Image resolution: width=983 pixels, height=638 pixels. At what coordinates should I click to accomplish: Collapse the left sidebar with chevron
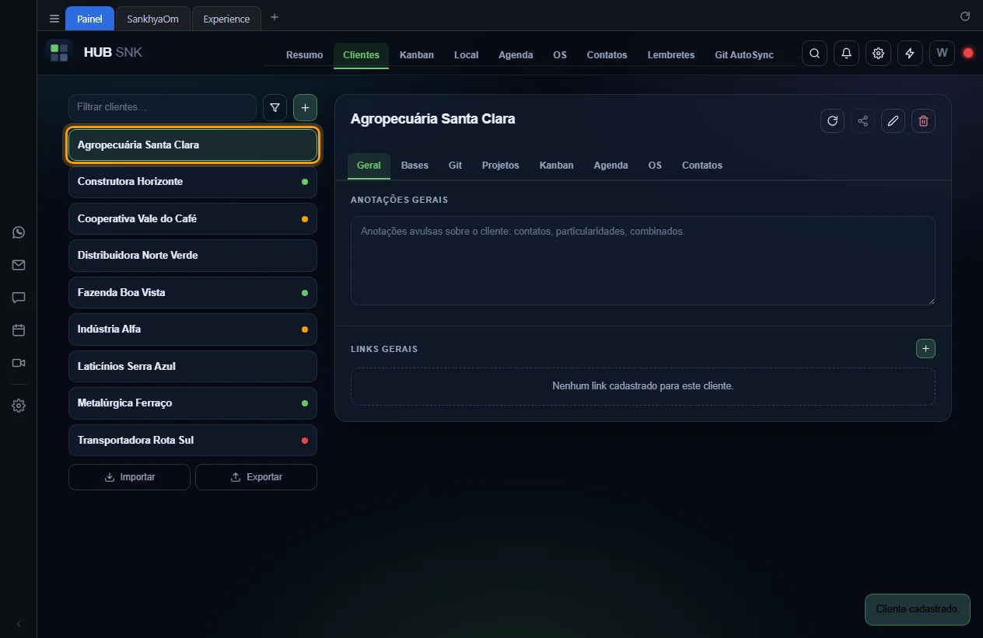pyautogui.click(x=19, y=624)
